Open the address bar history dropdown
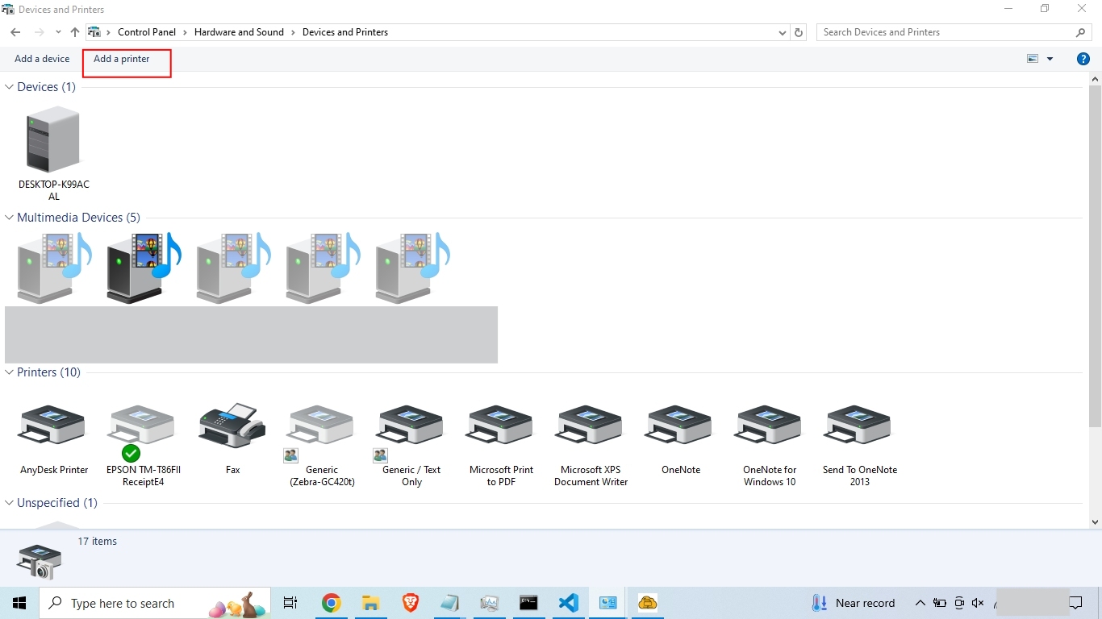This screenshot has width=1102, height=619. (x=783, y=32)
